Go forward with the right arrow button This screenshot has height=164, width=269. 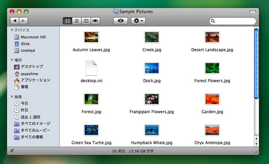click(24, 21)
